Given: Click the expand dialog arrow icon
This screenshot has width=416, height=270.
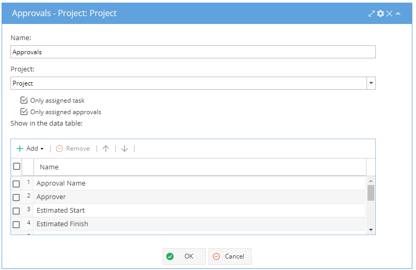Looking at the screenshot, I should [371, 14].
